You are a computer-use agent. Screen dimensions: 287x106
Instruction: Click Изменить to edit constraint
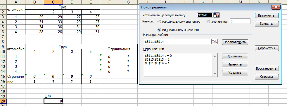coord(235,64)
